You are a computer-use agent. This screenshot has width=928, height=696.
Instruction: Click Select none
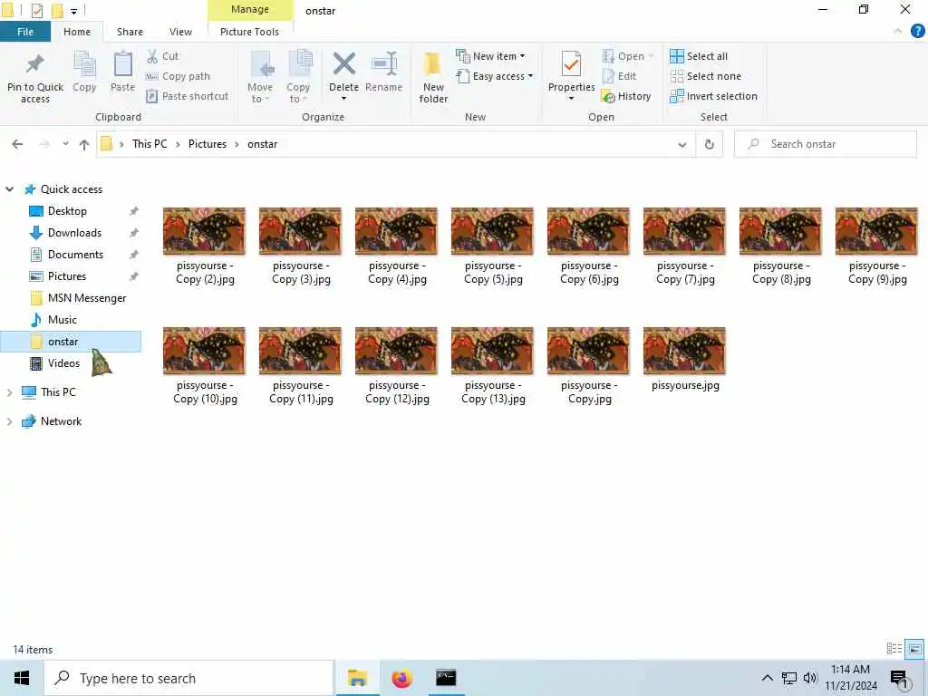(705, 76)
